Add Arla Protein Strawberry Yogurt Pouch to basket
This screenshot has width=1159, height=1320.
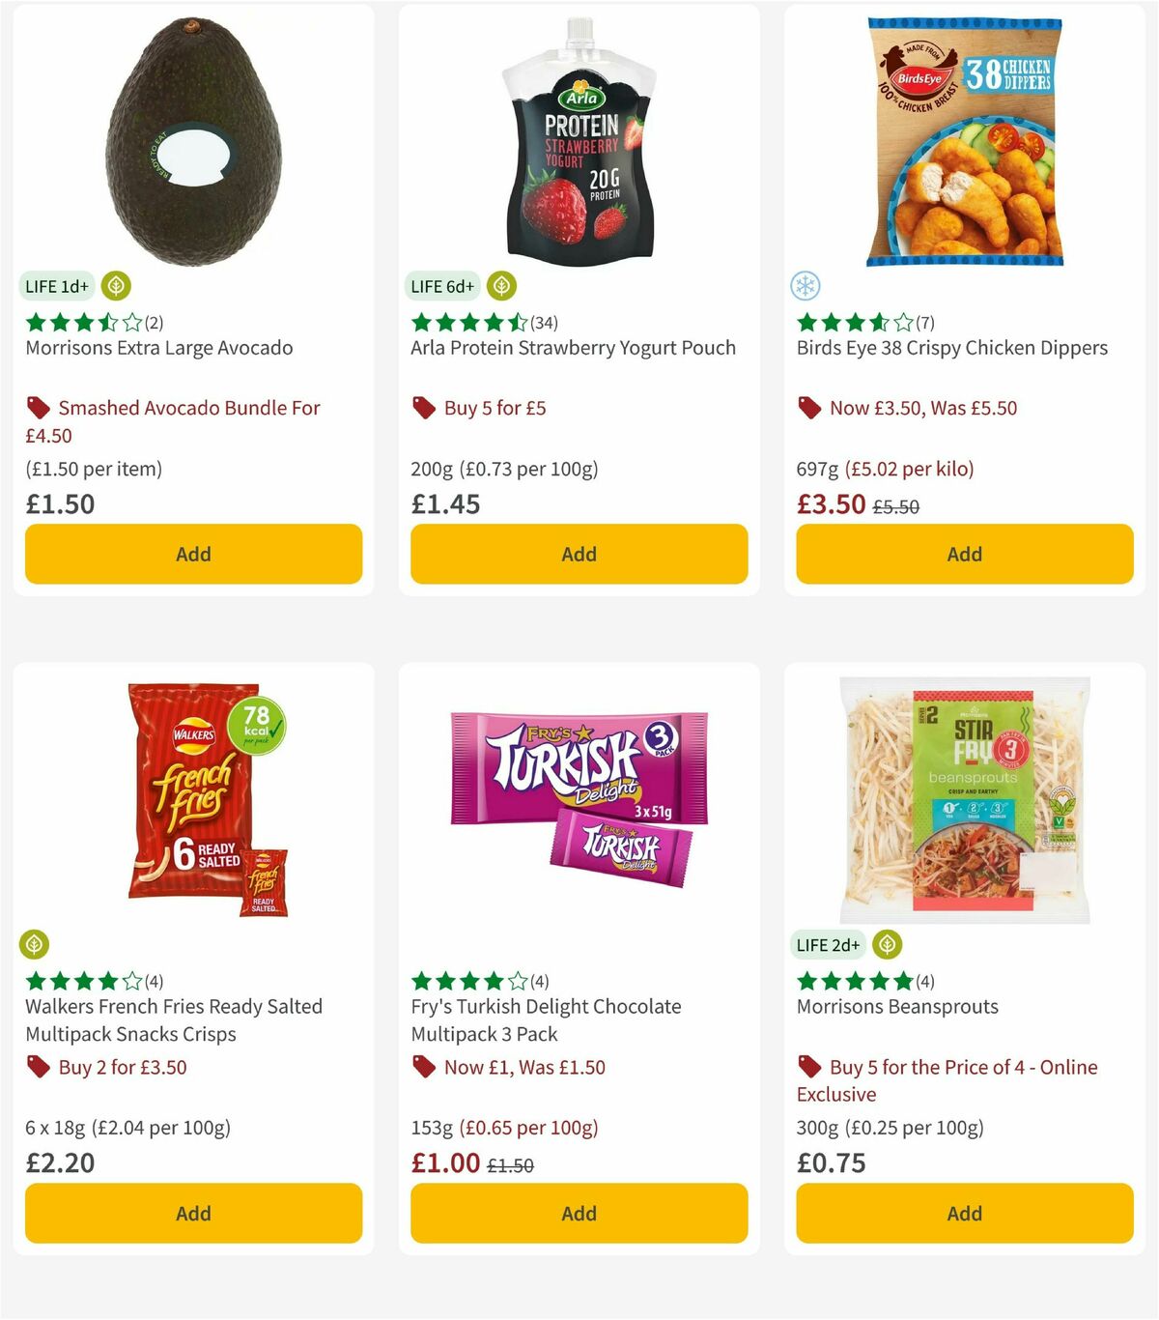579,554
